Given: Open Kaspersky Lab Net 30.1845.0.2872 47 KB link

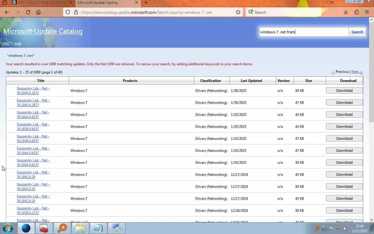Looking at the screenshot, I should pyautogui.click(x=33, y=102).
